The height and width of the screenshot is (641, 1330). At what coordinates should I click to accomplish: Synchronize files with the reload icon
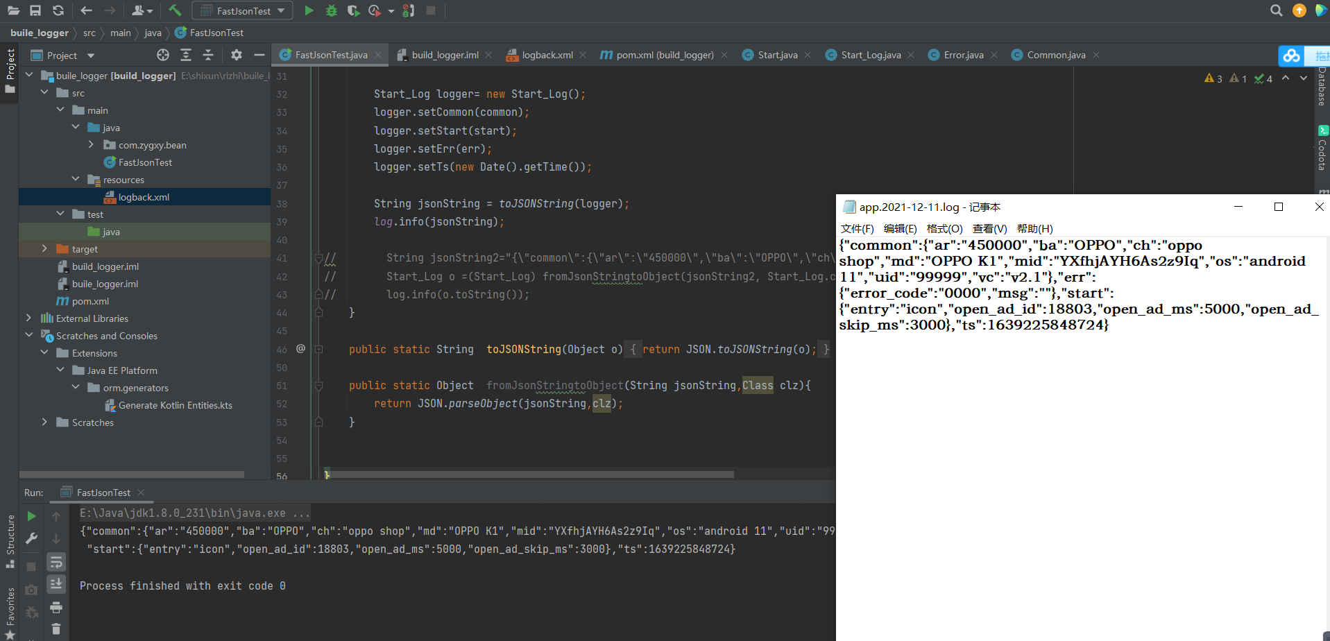[x=58, y=10]
